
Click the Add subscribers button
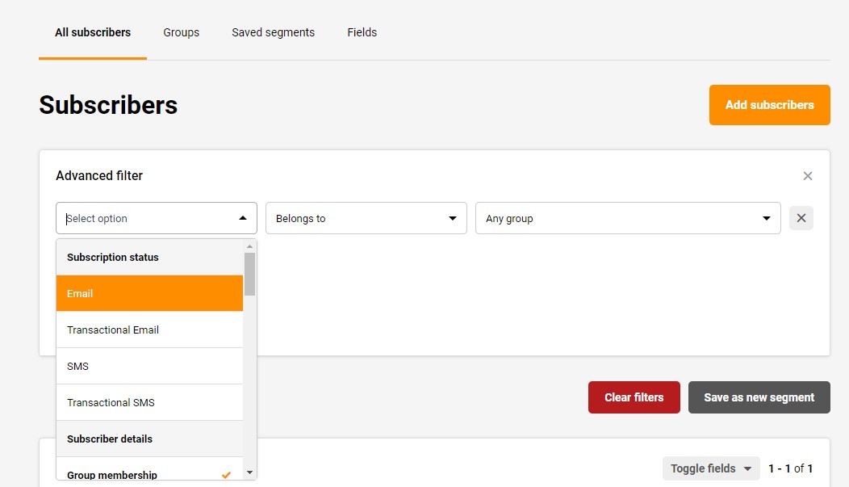pos(769,105)
